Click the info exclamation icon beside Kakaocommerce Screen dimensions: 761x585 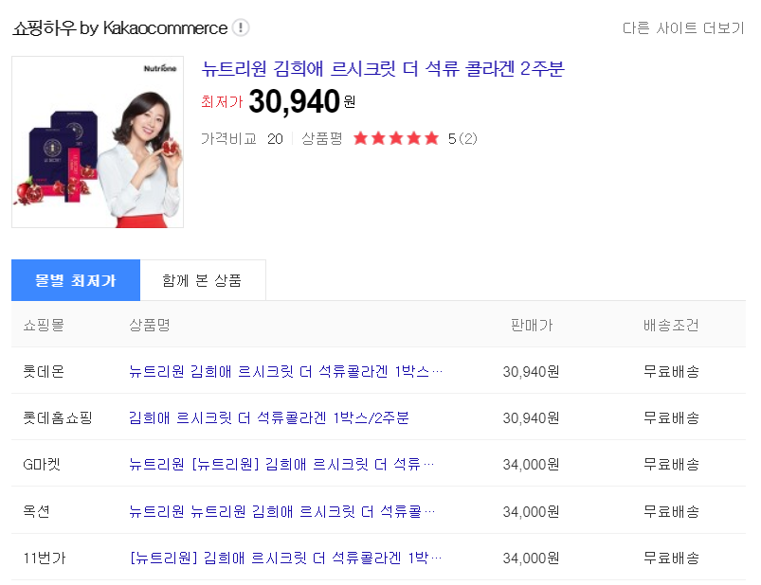point(240,27)
